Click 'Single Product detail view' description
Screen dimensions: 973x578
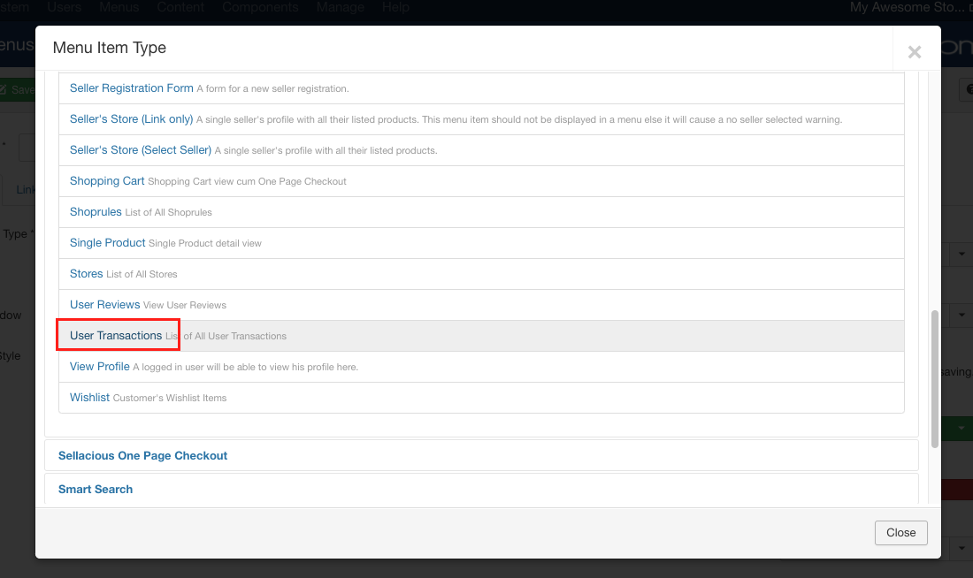(x=205, y=244)
